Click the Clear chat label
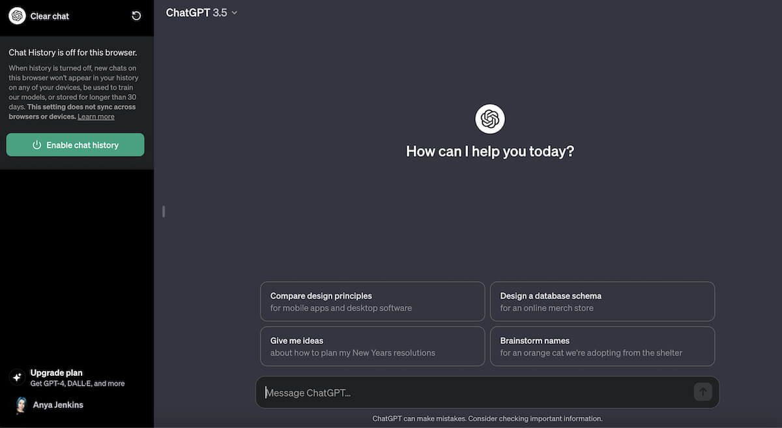This screenshot has width=782, height=428. 50,16
